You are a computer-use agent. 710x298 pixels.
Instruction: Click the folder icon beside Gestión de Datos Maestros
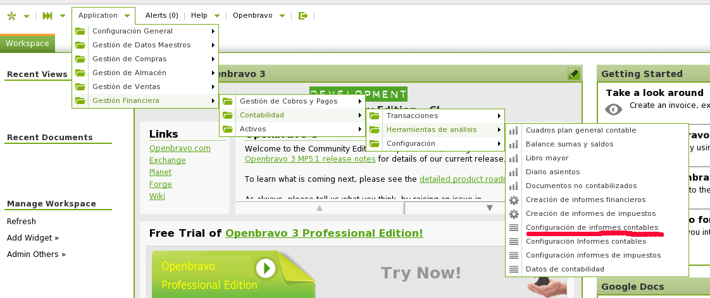80,45
